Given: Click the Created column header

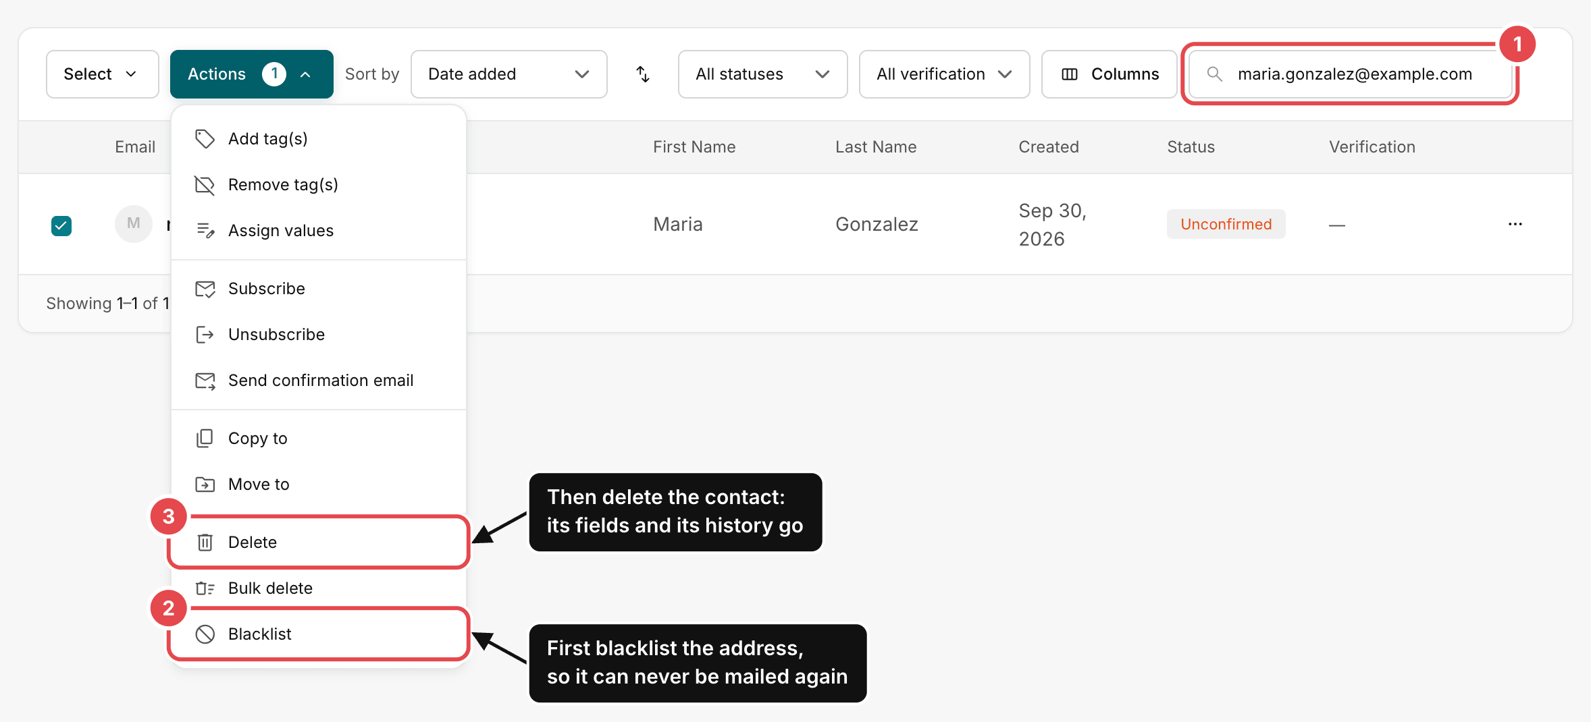Looking at the screenshot, I should coord(1048,147).
